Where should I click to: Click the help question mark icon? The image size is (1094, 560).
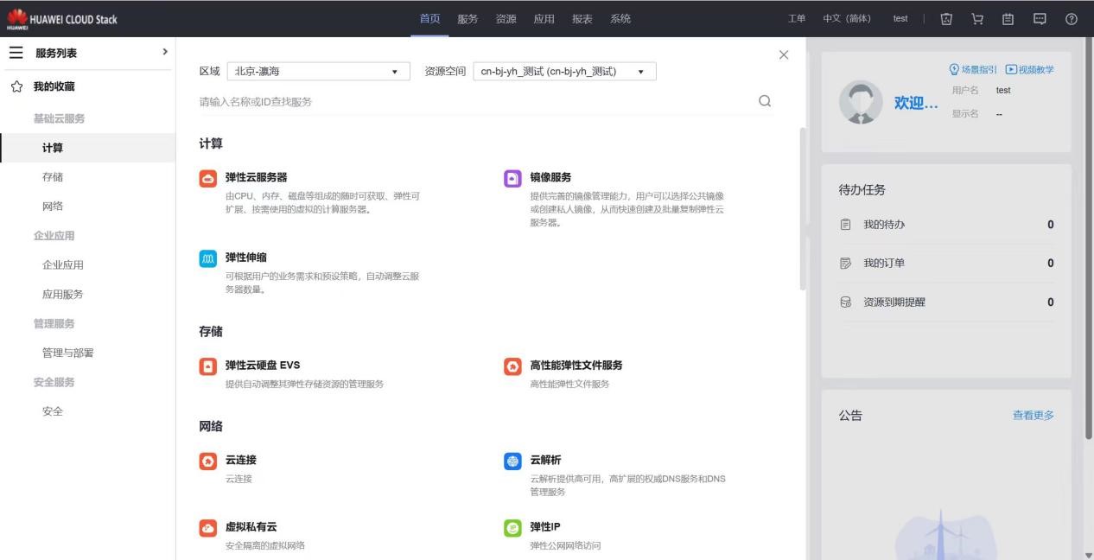[x=1072, y=19]
